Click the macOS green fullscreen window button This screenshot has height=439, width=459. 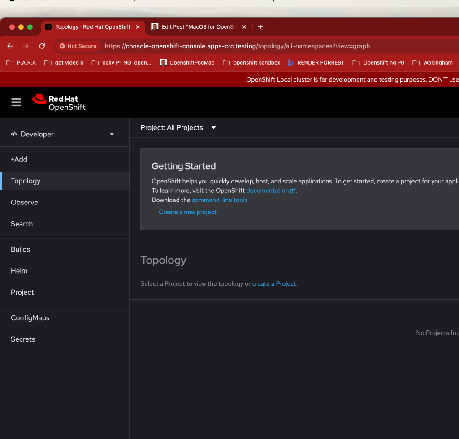point(30,27)
